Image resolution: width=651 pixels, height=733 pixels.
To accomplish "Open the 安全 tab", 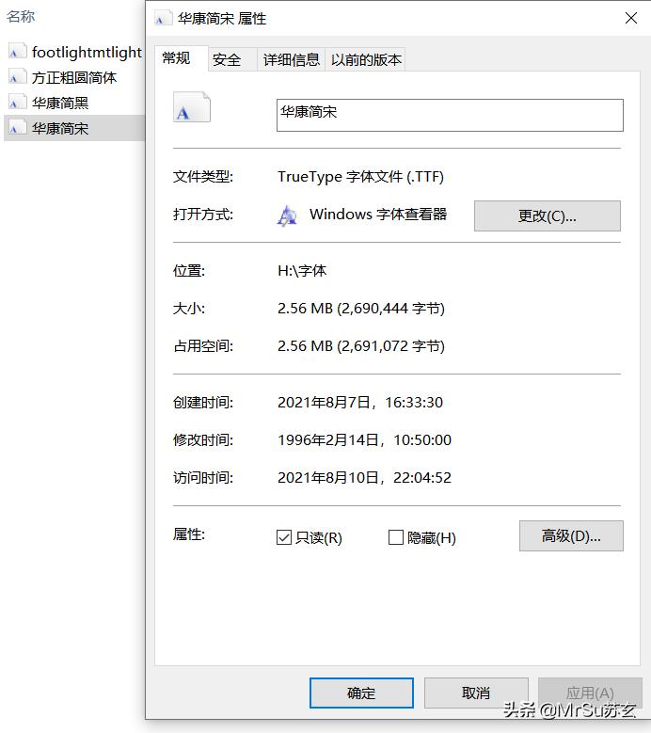I will 232,59.
